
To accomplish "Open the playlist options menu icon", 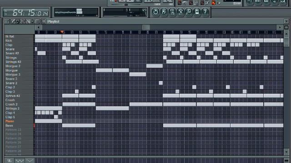I will coord(7,21).
